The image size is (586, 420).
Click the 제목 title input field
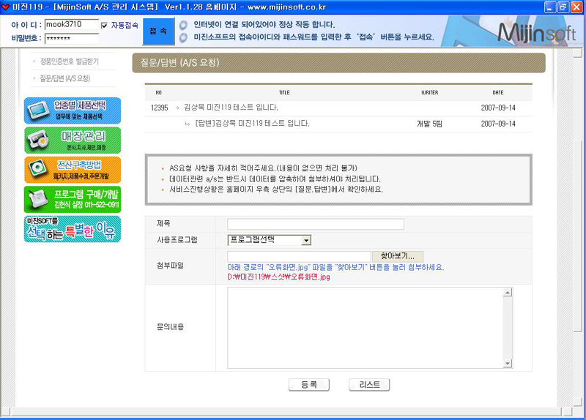coord(316,224)
